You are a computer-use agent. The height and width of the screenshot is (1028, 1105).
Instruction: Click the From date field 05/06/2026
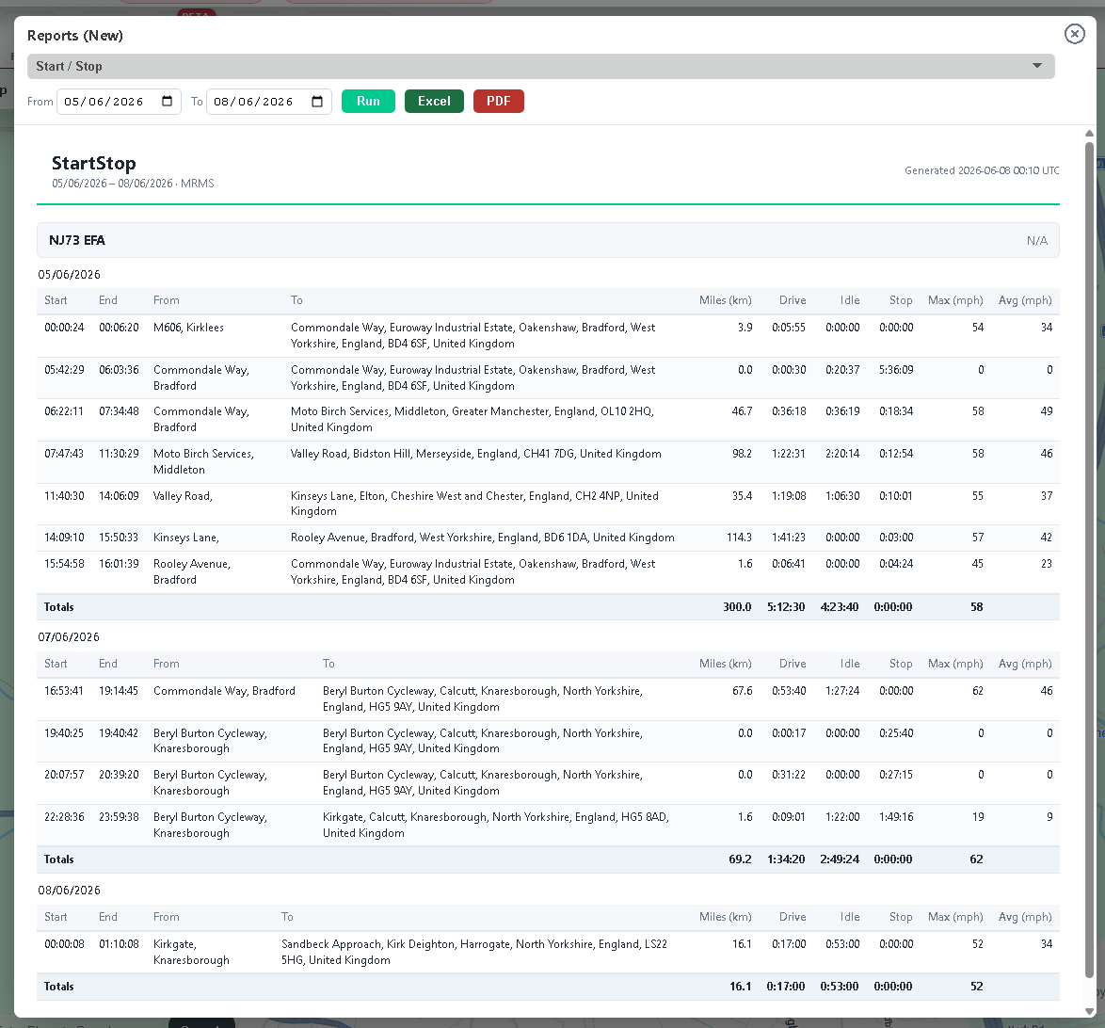point(119,102)
